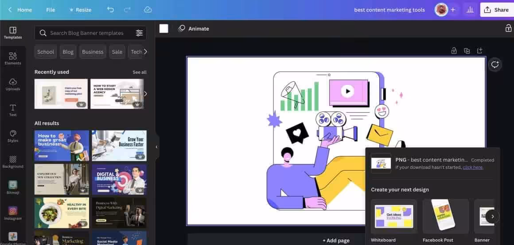Collapse the side panel with arrow handle

point(156,147)
